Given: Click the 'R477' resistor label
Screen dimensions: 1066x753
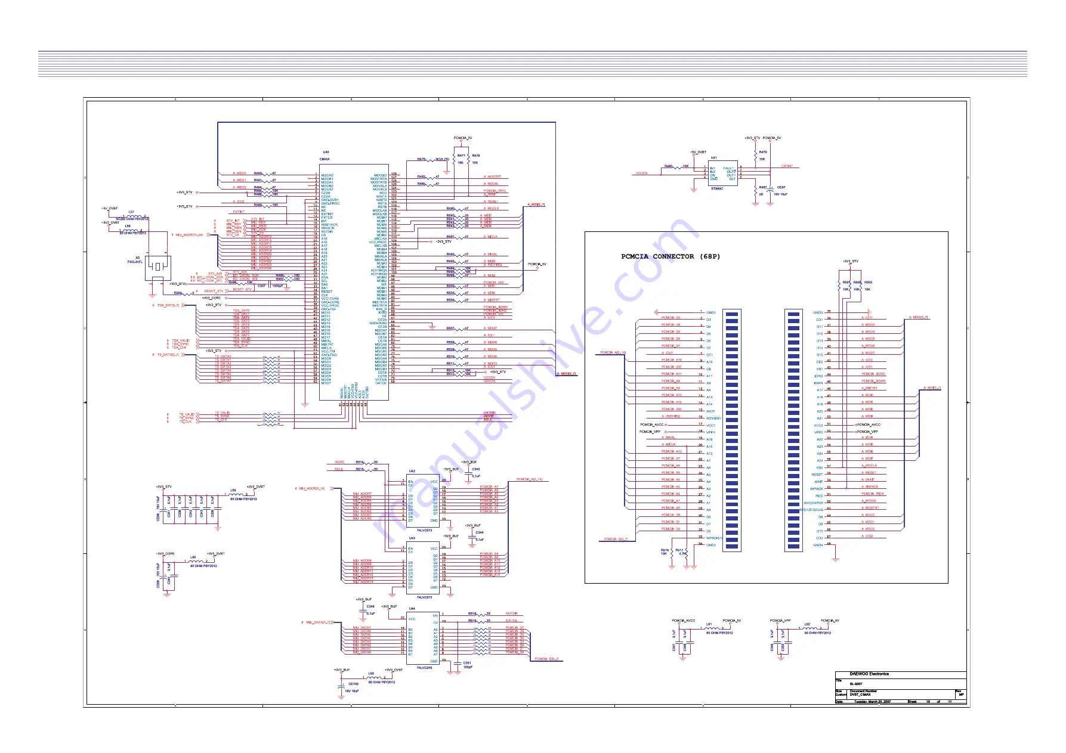Looking at the screenshot, I should [x=461, y=156].
